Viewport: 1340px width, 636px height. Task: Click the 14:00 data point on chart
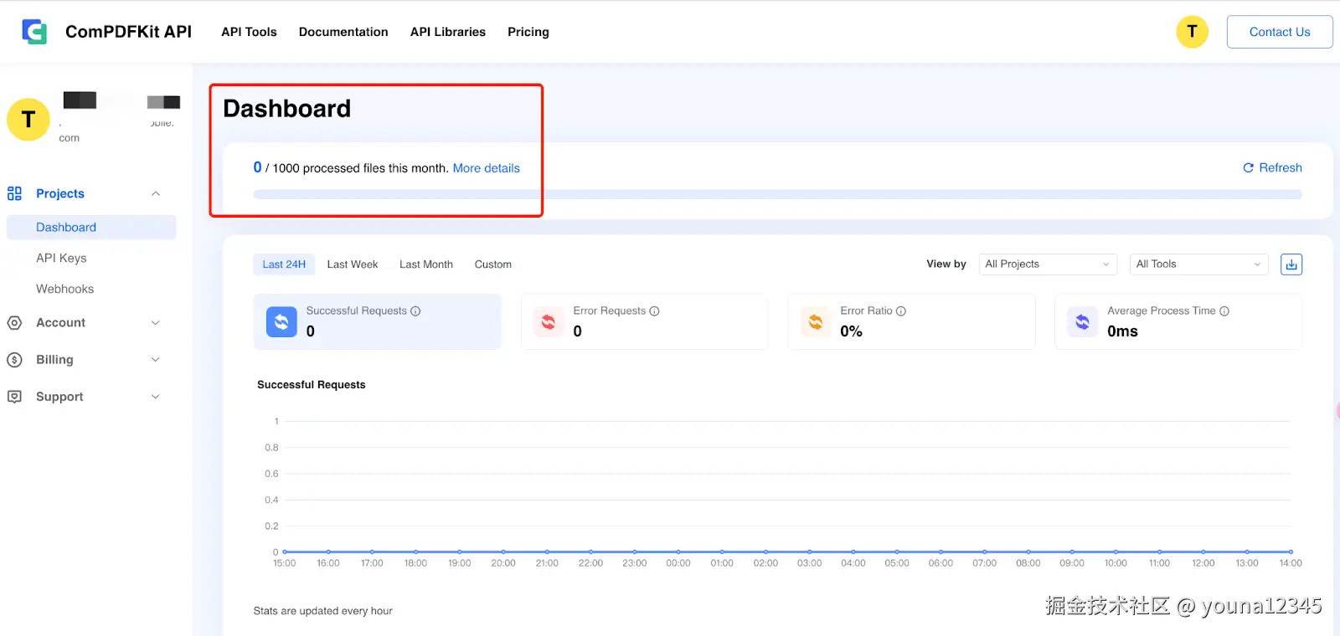point(1291,552)
